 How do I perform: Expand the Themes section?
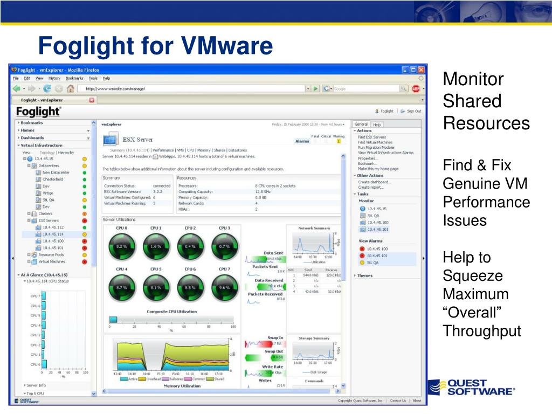click(x=355, y=275)
